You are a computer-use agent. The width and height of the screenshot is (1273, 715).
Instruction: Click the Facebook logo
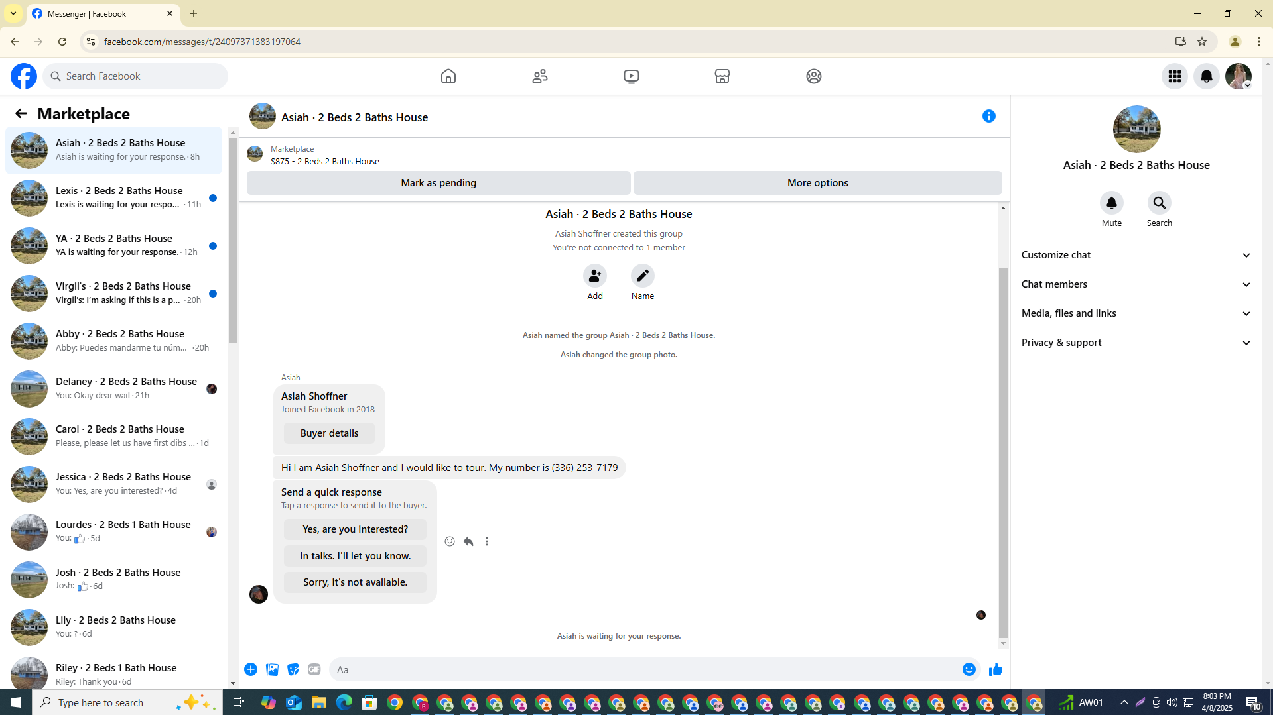coord(24,76)
